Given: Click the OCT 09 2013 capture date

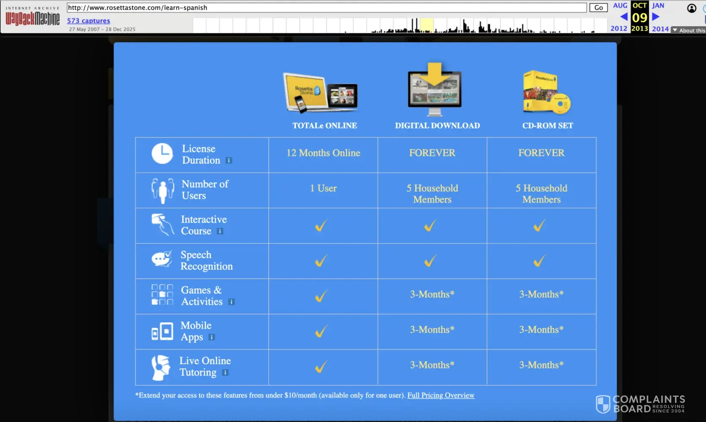Looking at the screenshot, I should (x=639, y=17).
